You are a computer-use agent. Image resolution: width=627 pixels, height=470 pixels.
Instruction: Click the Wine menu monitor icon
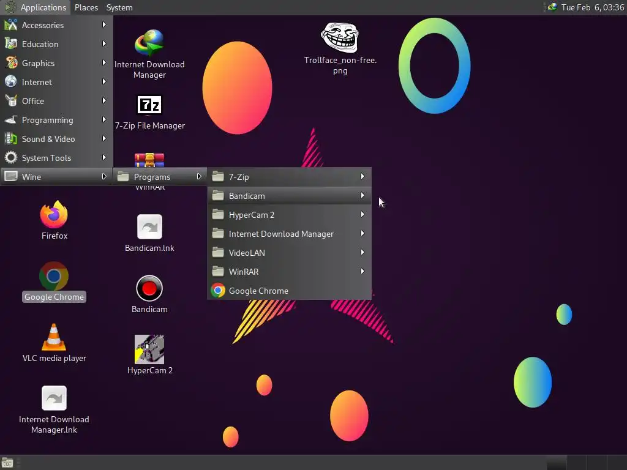click(11, 176)
